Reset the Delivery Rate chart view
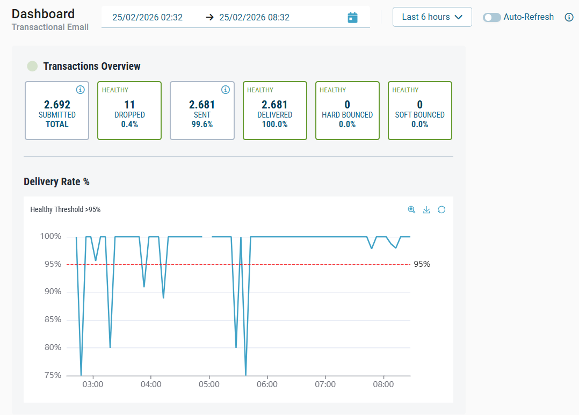 click(x=442, y=210)
